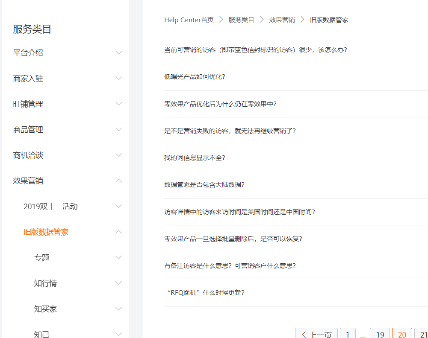This screenshot has height=338, width=428.
Task: Navigate to 效果营销 breadcrumb
Action: [x=282, y=20]
